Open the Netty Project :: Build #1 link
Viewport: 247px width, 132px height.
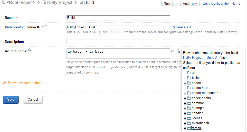point(201,58)
